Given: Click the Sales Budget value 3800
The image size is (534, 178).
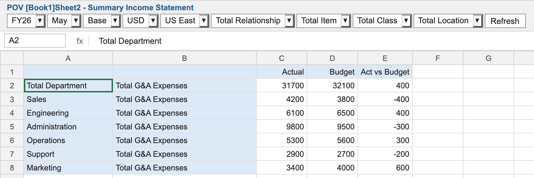Looking at the screenshot, I should tap(332, 99).
